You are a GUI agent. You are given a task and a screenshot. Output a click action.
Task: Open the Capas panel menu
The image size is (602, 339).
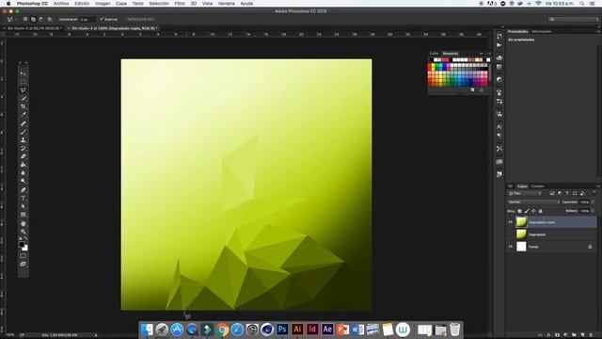click(x=598, y=186)
